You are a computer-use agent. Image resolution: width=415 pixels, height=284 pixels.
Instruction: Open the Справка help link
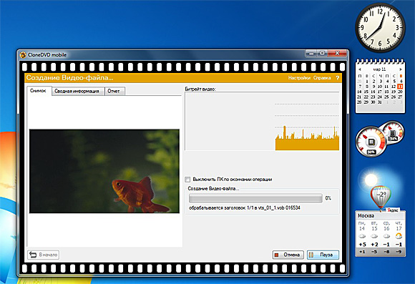(322, 78)
